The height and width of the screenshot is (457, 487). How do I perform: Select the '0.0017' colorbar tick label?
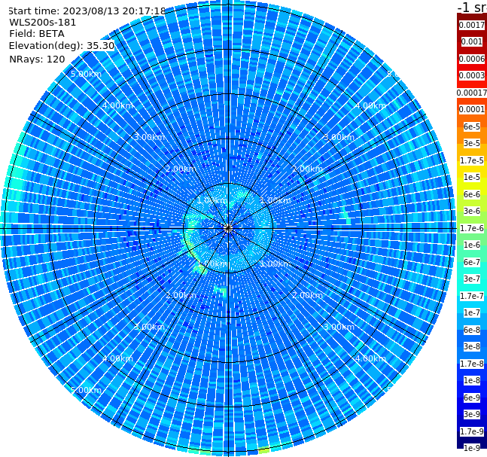pyautogui.click(x=472, y=25)
